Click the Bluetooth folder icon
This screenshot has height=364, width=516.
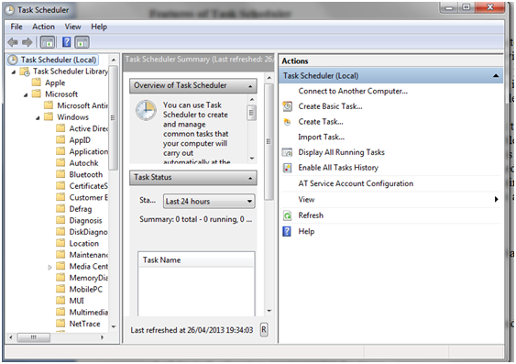[60, 174]
